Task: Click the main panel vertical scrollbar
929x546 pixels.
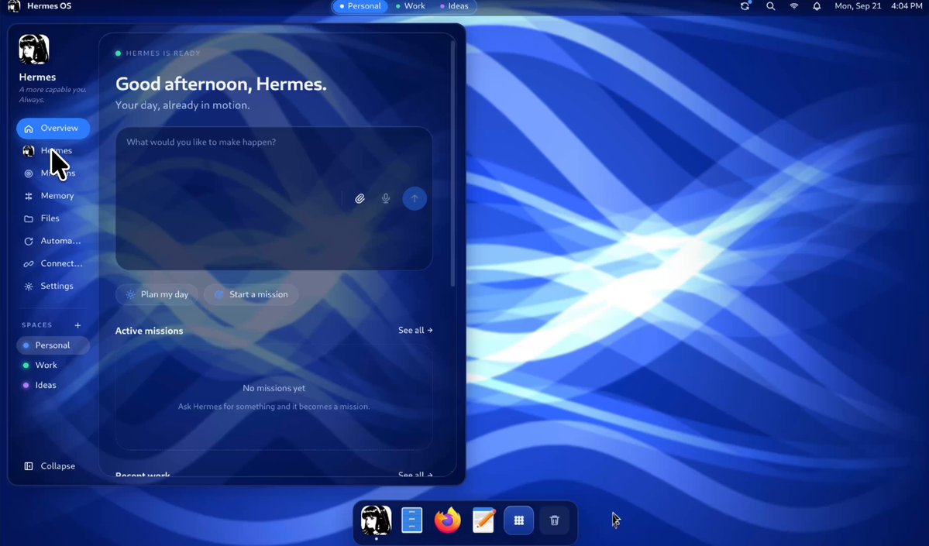Action: point(453,163)
